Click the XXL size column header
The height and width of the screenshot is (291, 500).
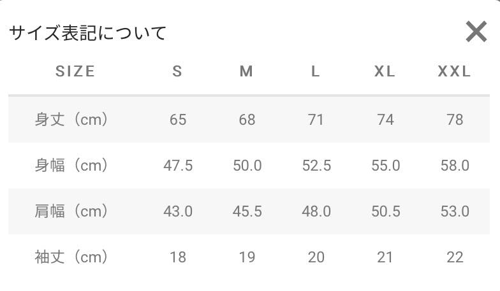point(454,71)
